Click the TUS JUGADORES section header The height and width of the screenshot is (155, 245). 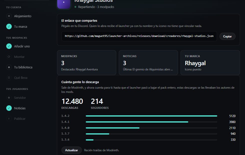point(17,89)
